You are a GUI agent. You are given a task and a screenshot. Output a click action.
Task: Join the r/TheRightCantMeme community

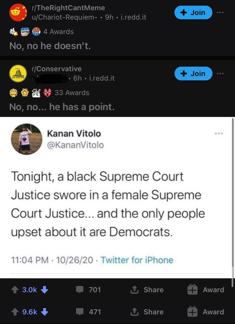pos(193,12)
